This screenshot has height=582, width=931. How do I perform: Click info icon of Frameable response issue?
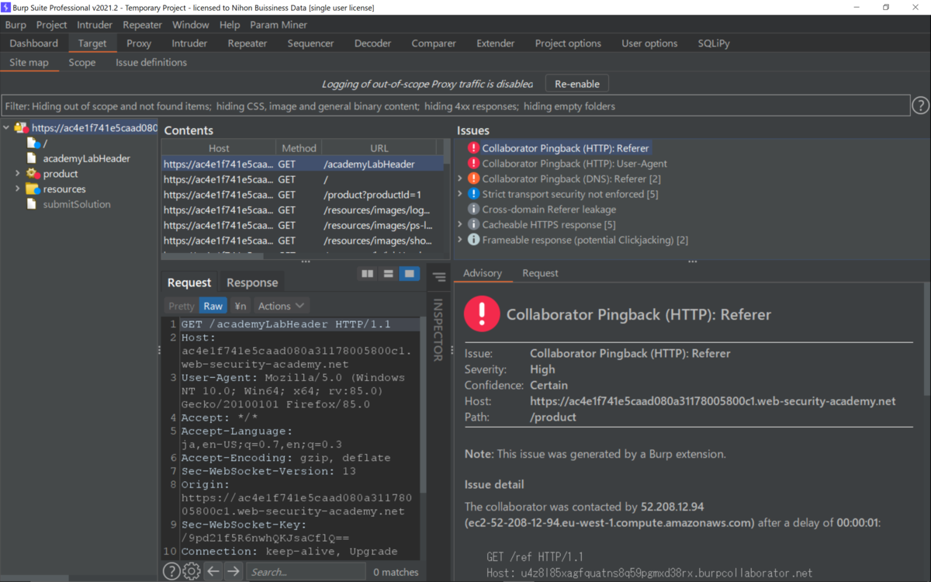pos(473,240)
